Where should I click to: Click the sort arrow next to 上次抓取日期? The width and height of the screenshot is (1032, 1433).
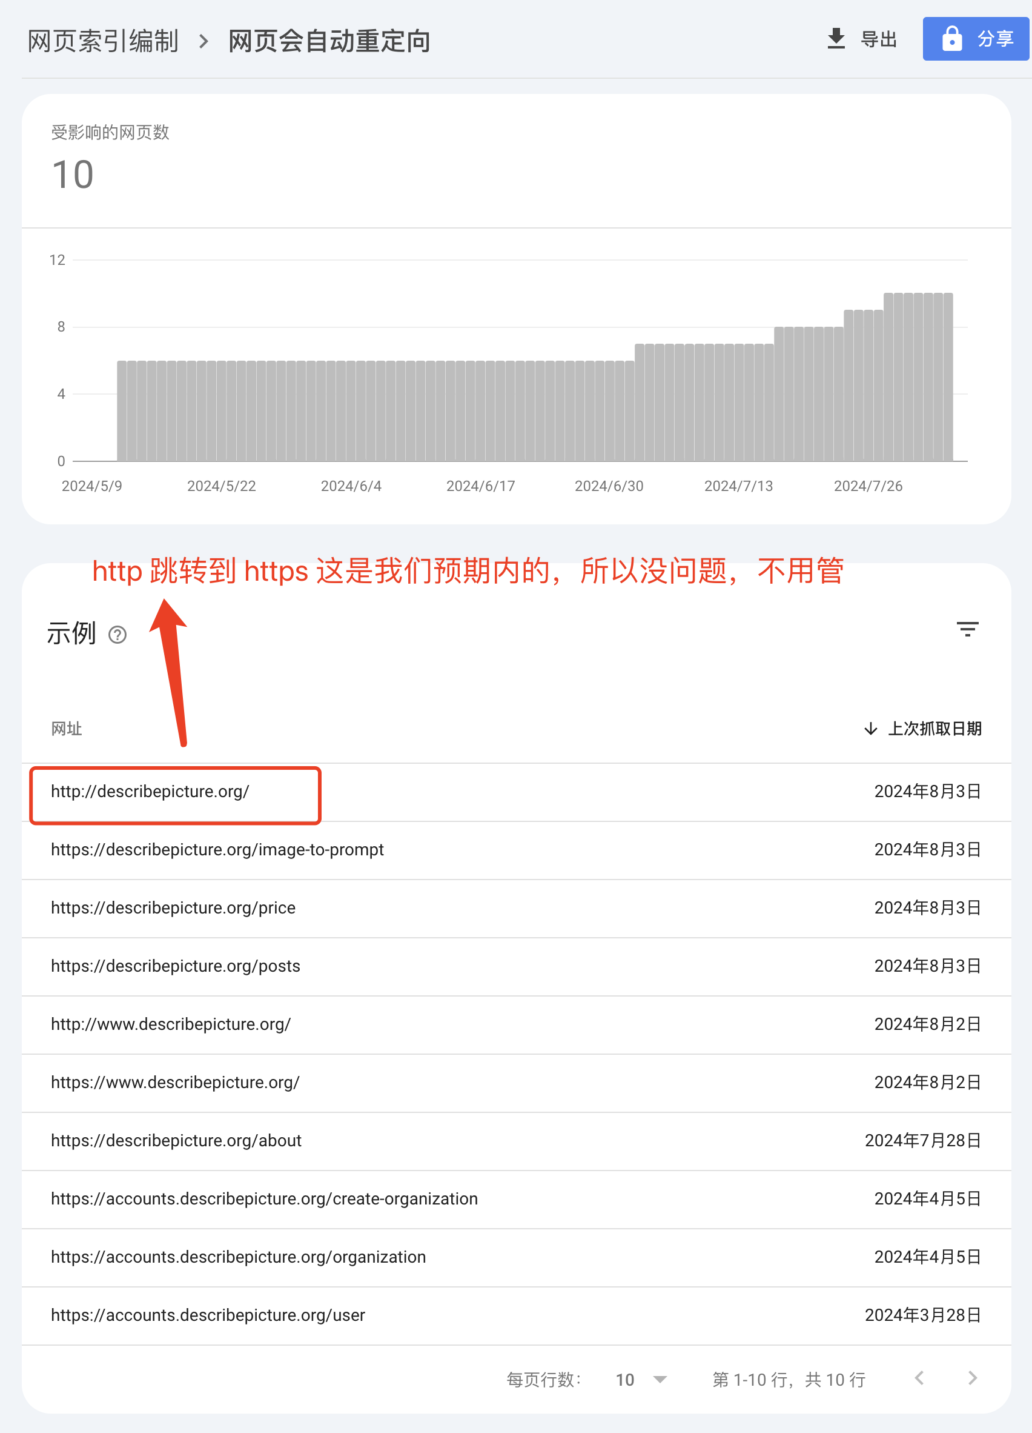click(870, 729)
